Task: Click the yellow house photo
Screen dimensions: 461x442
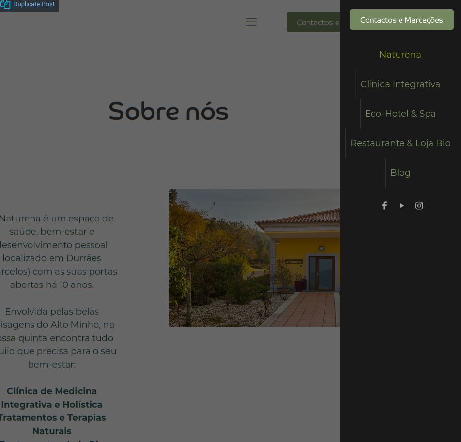Action: pos(254,257)
